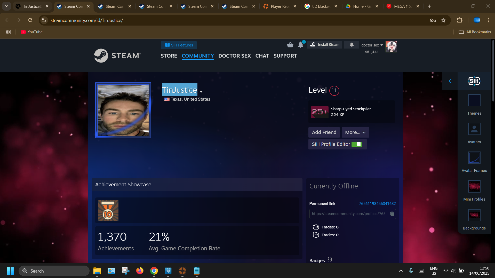Open the apps grid in bookmarks bar
The image size is (495, 278).
(8, 32)
